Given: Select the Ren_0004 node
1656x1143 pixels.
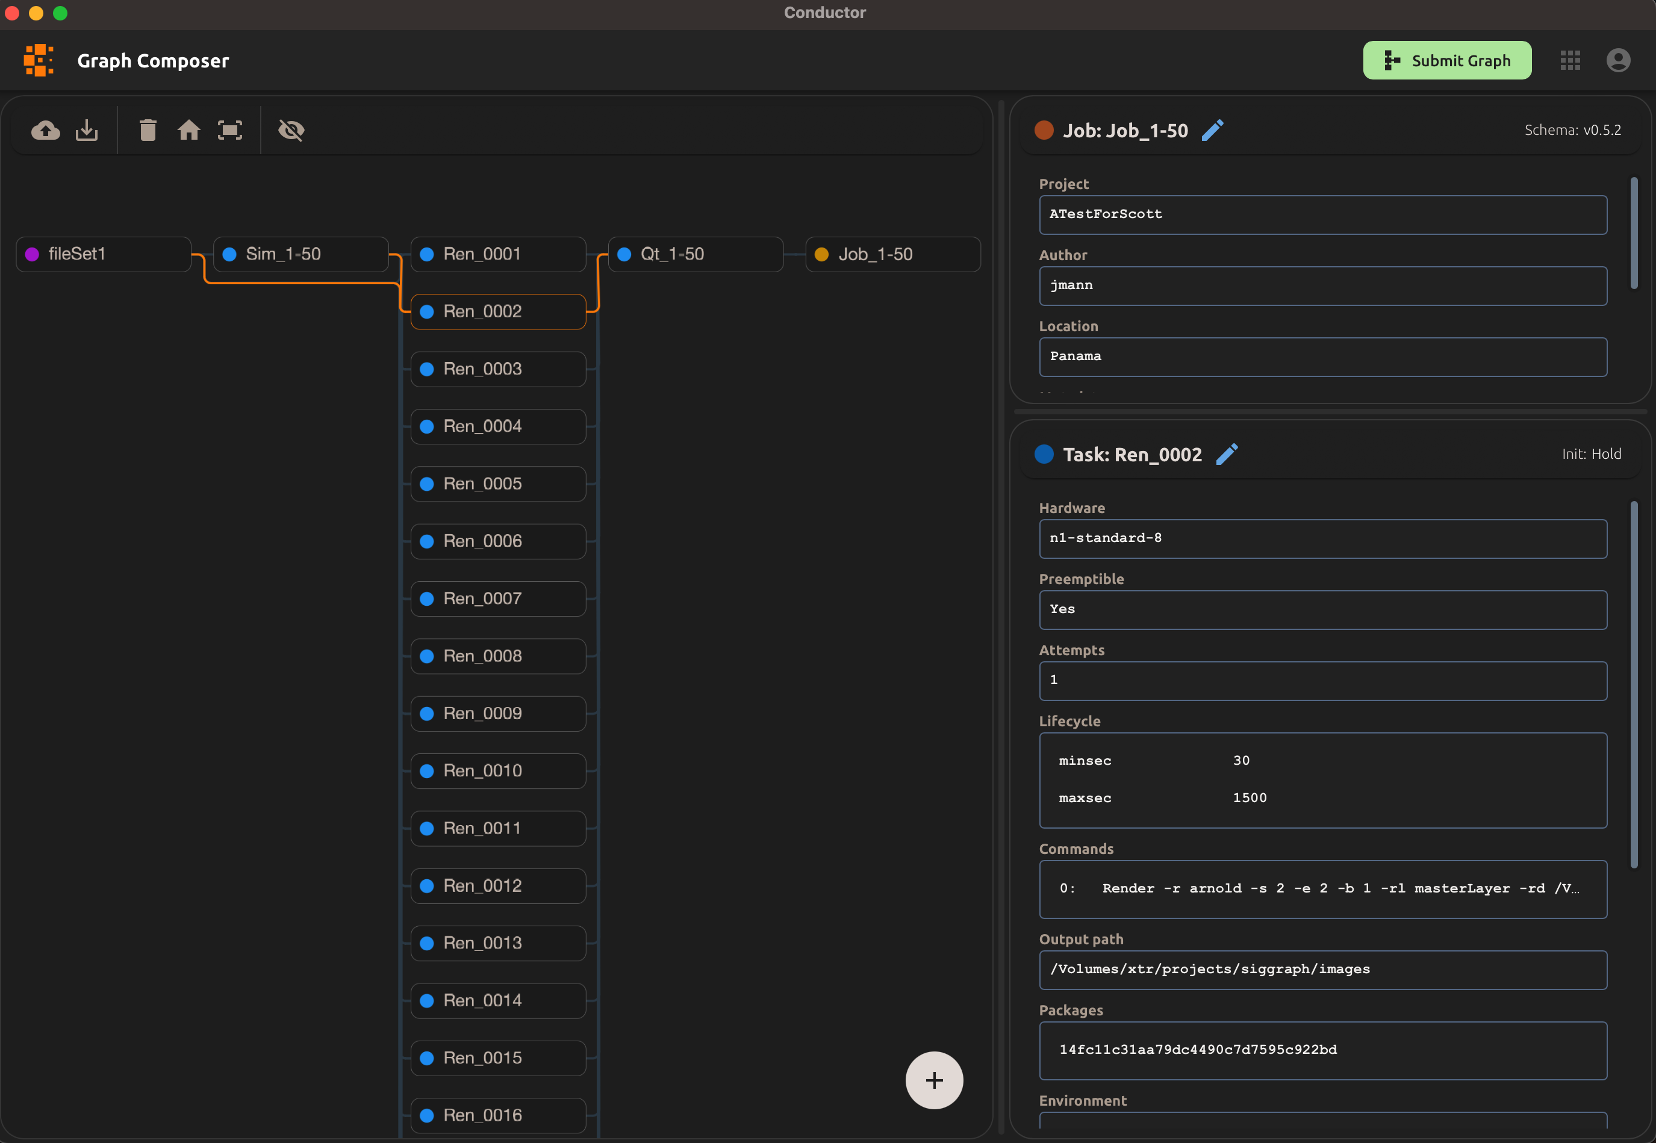Looking at the screenshot, I should pyautogui.click(x=498, y=426).
